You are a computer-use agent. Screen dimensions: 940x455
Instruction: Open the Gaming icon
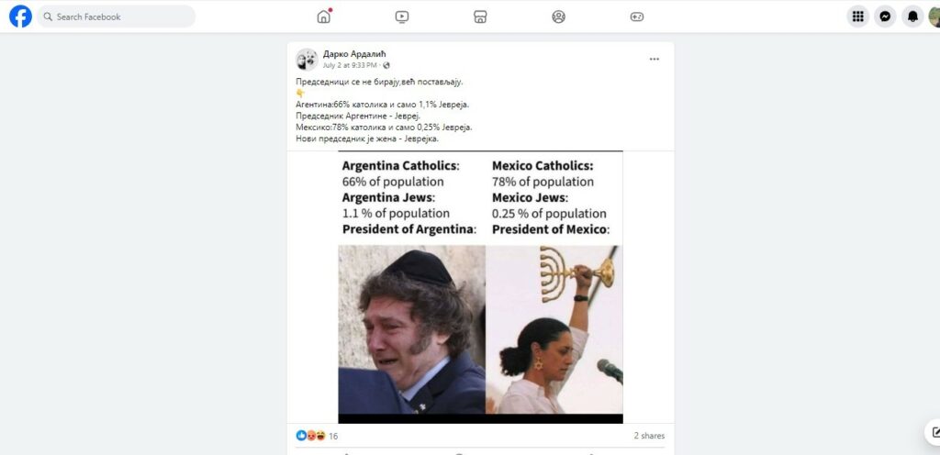(x=637, y=17)
